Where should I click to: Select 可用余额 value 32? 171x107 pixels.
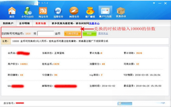(138, 64)
